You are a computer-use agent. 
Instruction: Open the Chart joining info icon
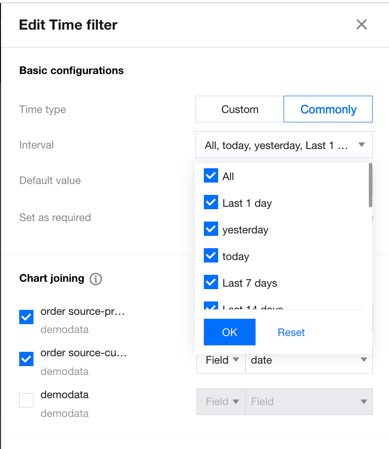[x=96, y=279]
